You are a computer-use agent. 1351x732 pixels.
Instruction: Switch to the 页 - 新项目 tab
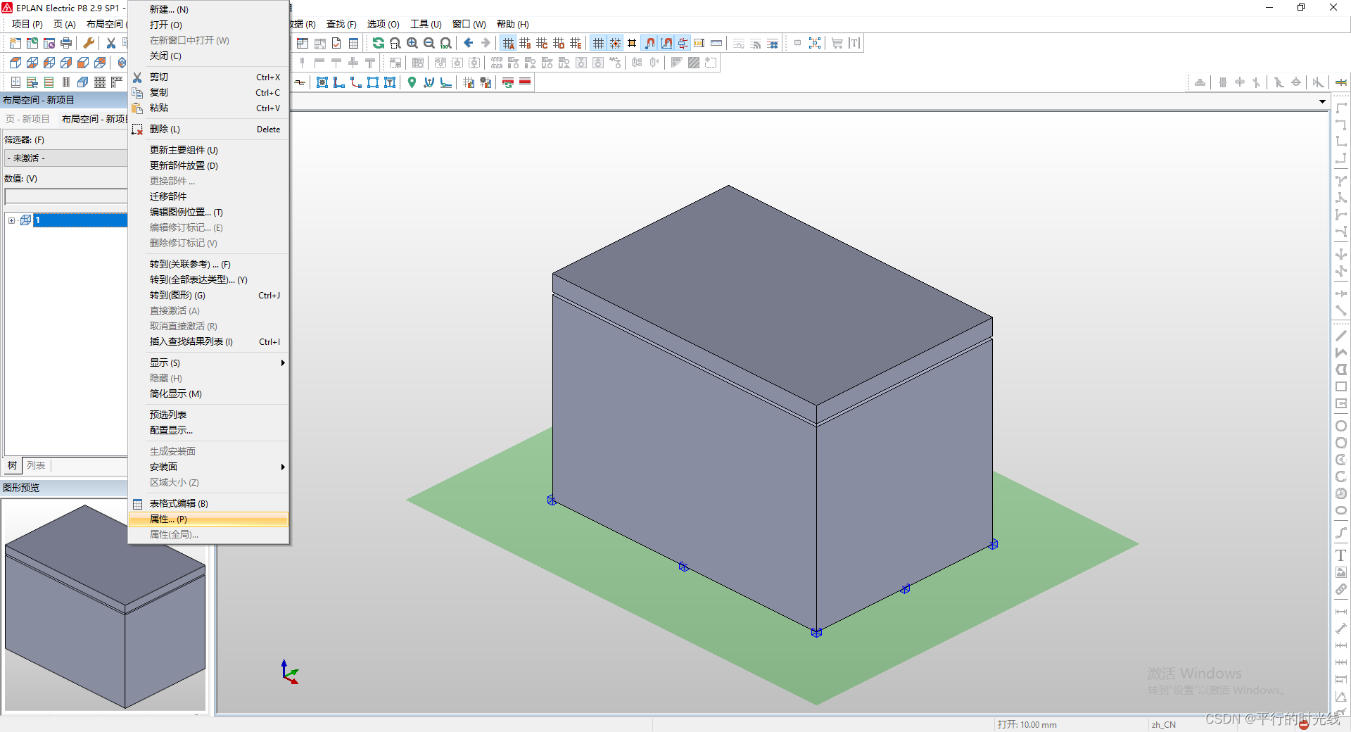point(27,119)
